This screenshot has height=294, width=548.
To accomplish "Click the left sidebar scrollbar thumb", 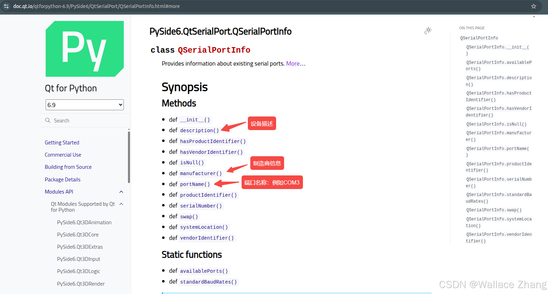I will [129, 157].
